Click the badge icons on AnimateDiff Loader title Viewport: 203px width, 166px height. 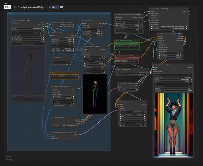(166, 9)
